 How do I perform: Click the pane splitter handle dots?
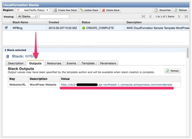pyautogui.click(x=88, y=47)
